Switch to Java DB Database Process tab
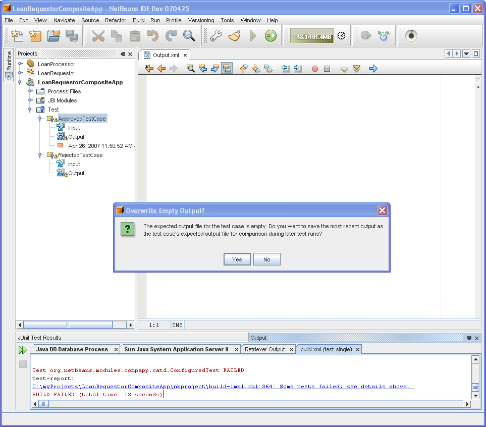Screen dimensions: 486x427 tap(72, 349)
